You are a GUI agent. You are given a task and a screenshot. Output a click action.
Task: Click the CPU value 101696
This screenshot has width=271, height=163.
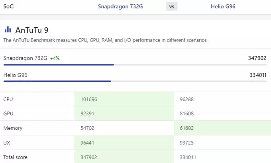pos(89,99)
